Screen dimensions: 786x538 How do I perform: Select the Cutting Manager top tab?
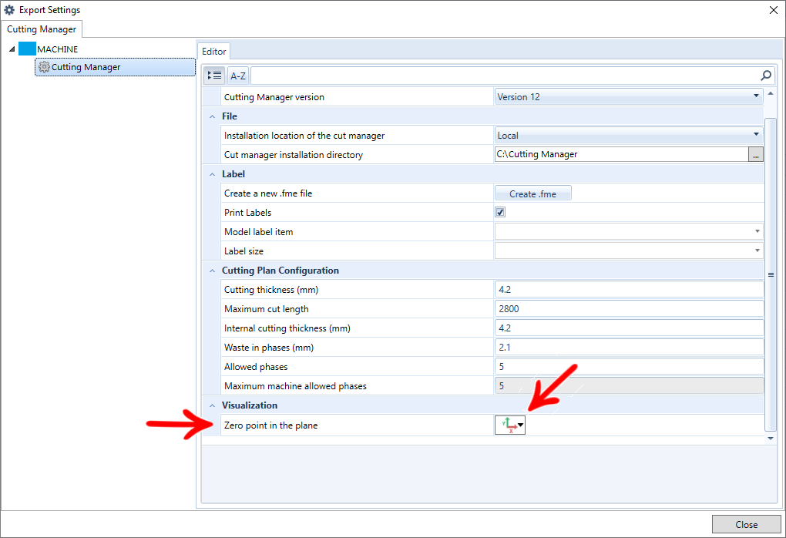coord(42,29)
